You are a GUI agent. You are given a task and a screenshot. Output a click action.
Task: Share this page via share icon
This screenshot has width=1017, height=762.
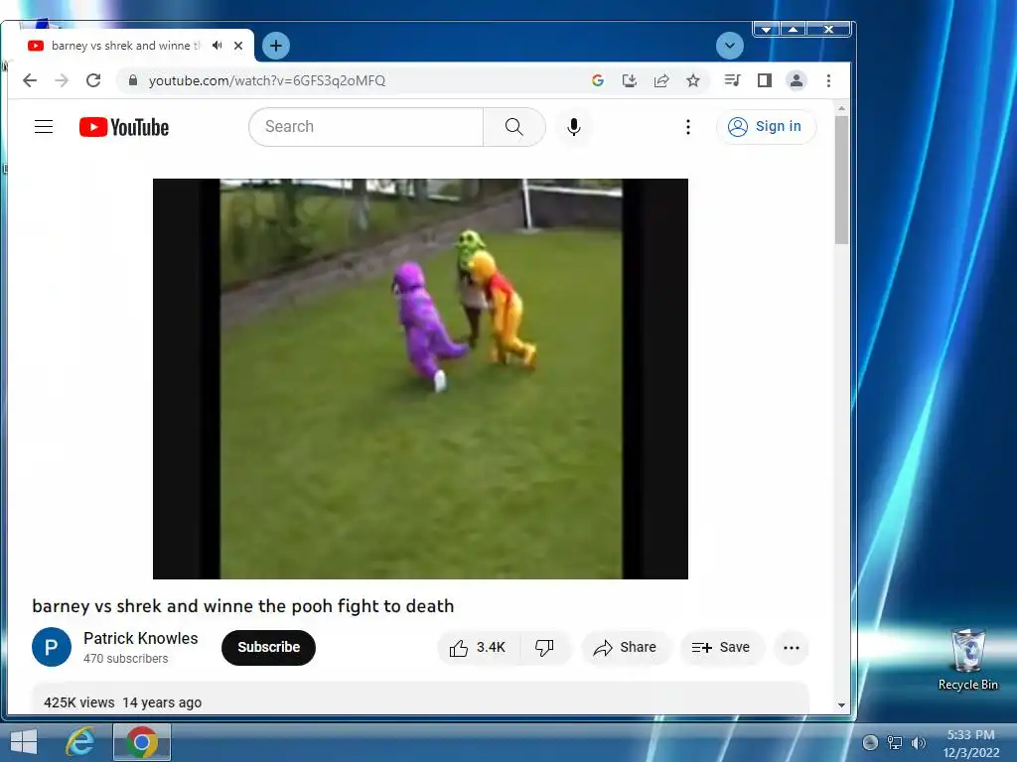pyautogui.click(x=660, y=80)
